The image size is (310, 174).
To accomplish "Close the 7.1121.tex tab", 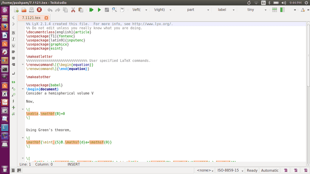I will coord(46,18).
